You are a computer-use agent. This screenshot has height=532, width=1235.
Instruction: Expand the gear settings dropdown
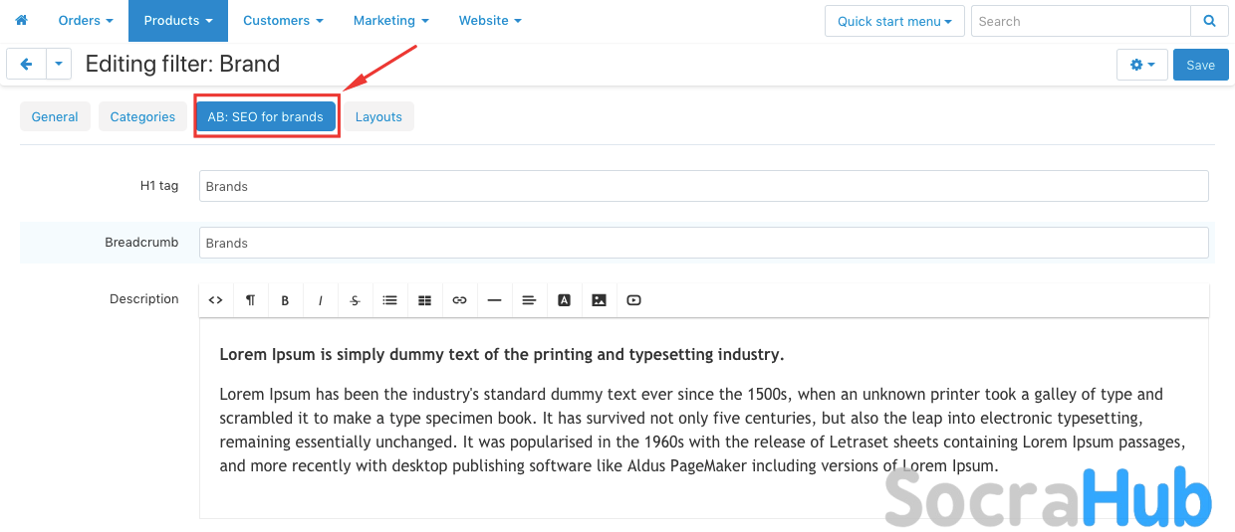(x=1141, y=65)
